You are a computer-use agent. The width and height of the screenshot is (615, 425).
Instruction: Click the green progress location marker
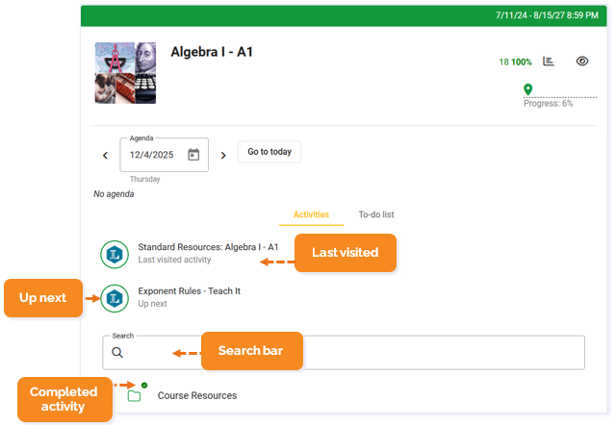(527, 89)
